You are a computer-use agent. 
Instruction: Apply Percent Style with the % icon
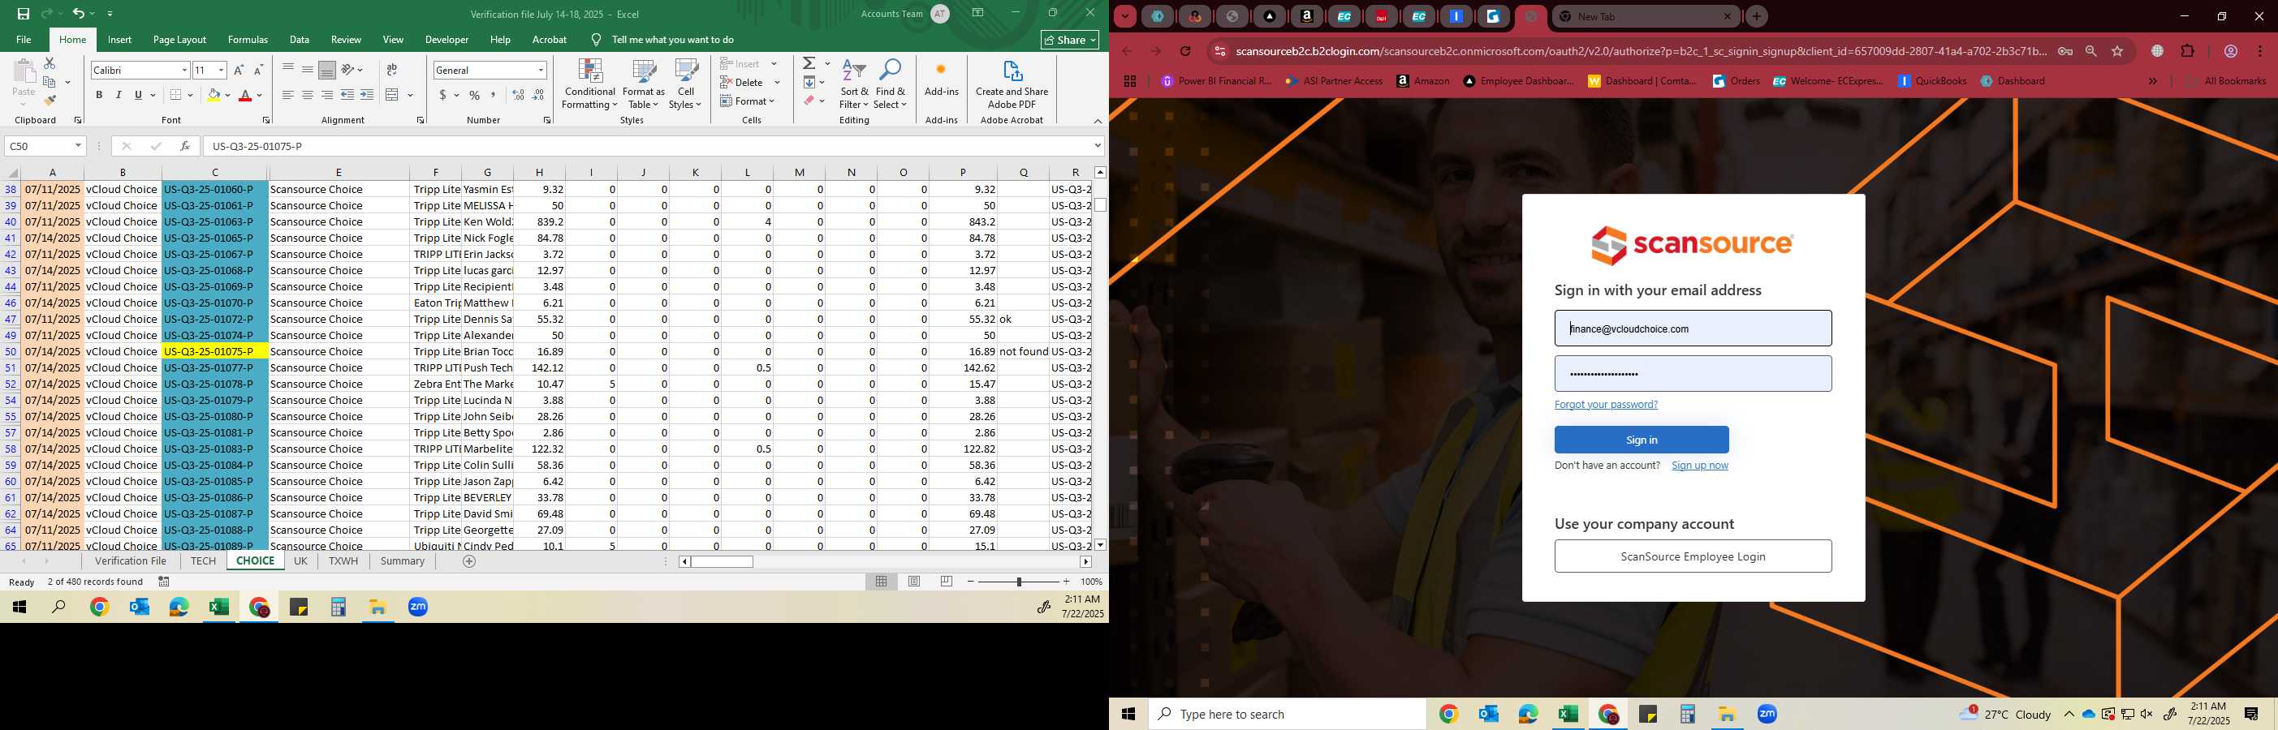(x=475, y=95)
